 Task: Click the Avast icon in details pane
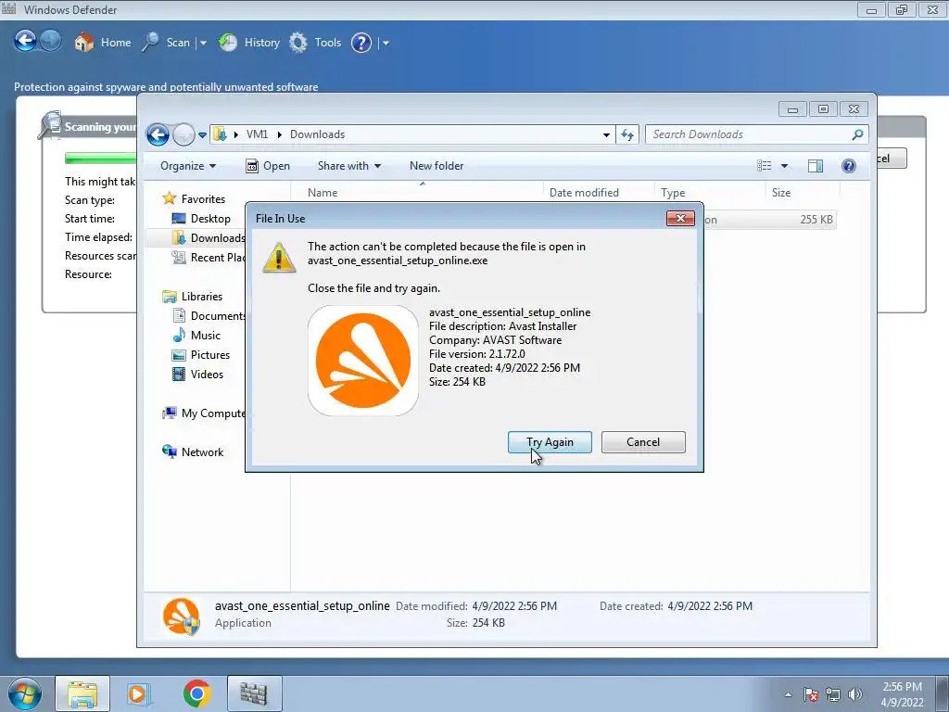pyautogui.click(x=181, y=617)
